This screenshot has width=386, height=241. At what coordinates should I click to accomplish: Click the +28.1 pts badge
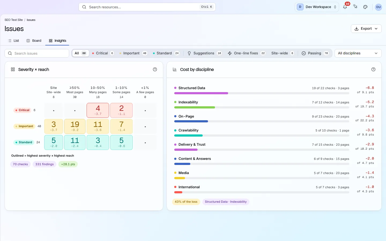click(68, 164)
